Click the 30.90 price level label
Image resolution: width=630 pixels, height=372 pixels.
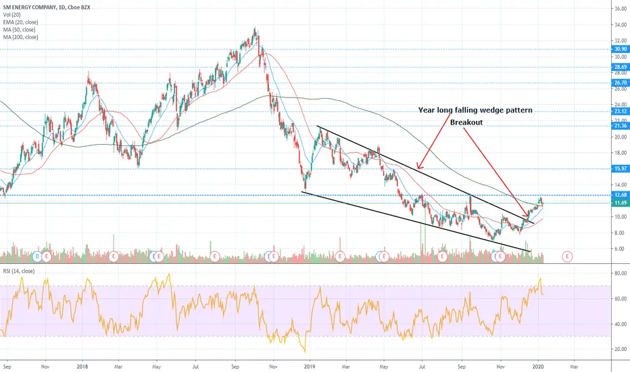pyautogui.click(x=621, y=49)
